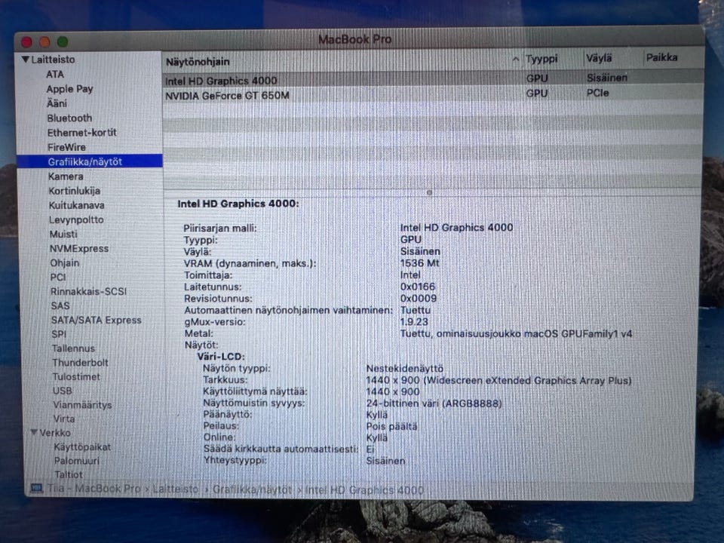Screen dimensions: 724x543
Task: Select ATA in the sidebar
Action: [55, 75]
